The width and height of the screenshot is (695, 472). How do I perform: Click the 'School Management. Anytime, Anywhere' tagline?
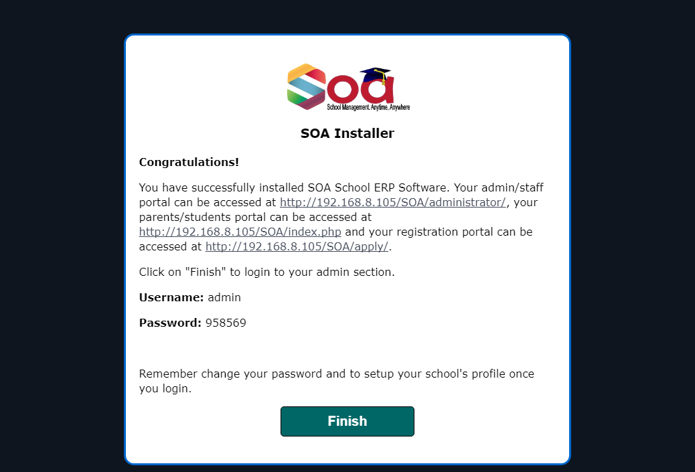click(368, 107)
